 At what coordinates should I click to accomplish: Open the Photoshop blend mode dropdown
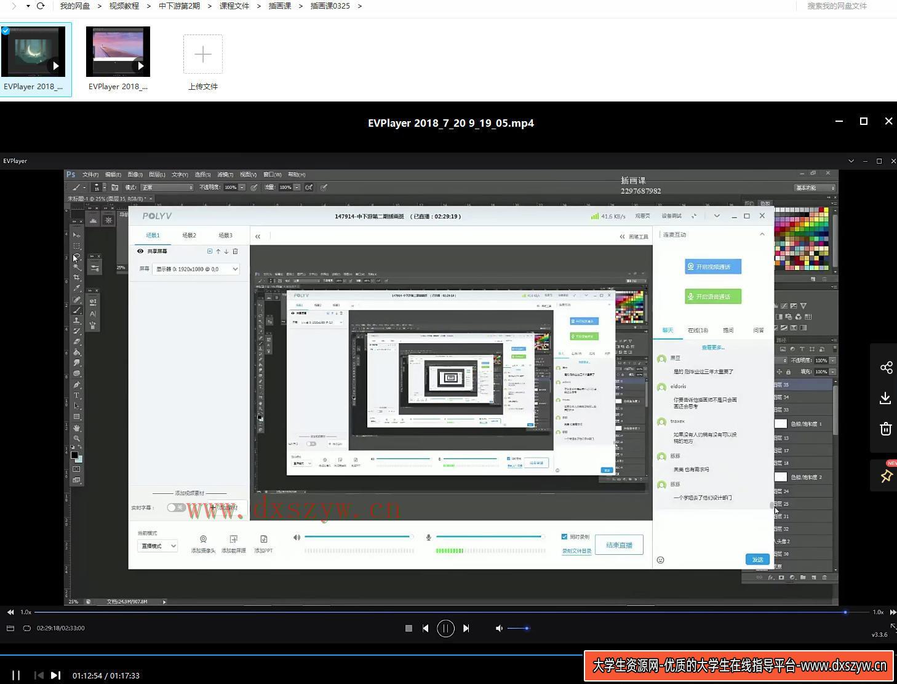167,187
